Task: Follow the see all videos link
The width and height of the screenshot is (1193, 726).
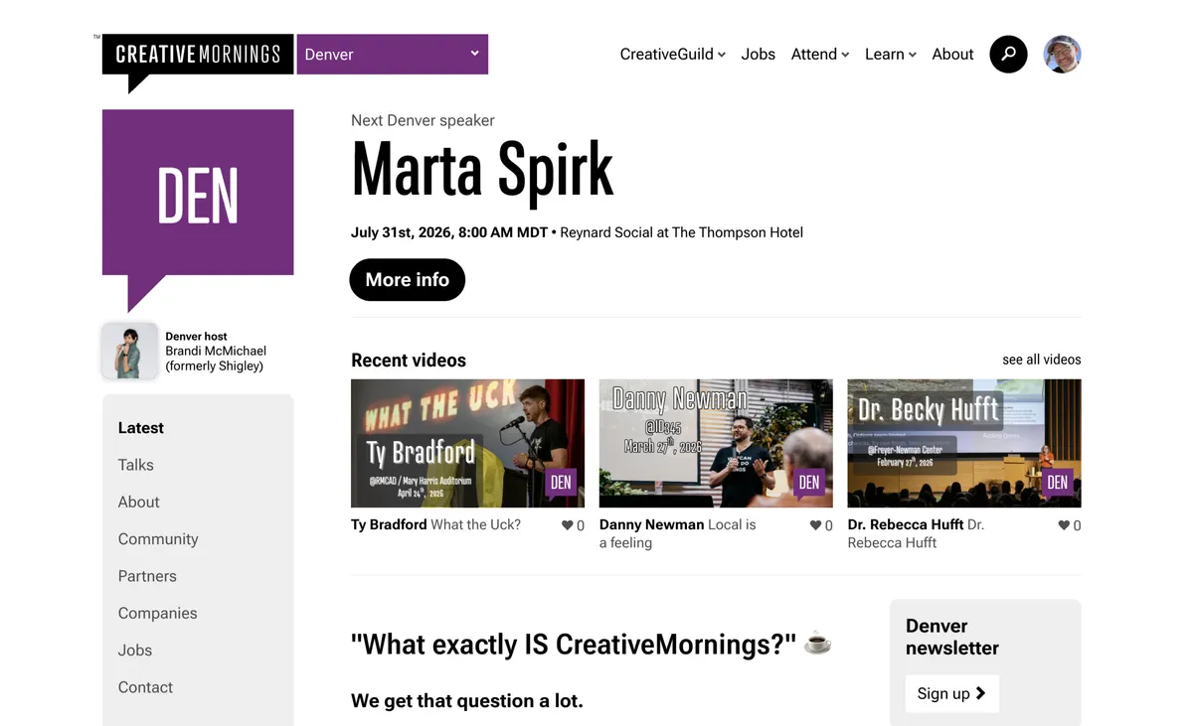Action: 1041,360
